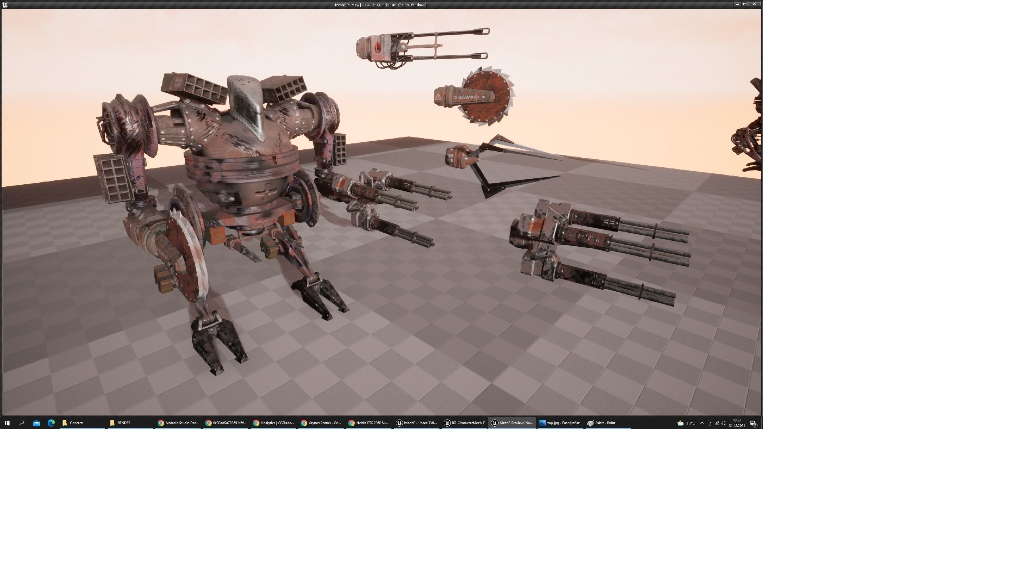Open the clock and date flyout

(x=737, y=423)
